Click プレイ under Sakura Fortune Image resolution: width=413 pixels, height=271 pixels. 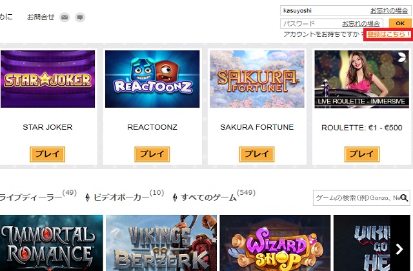257,154
